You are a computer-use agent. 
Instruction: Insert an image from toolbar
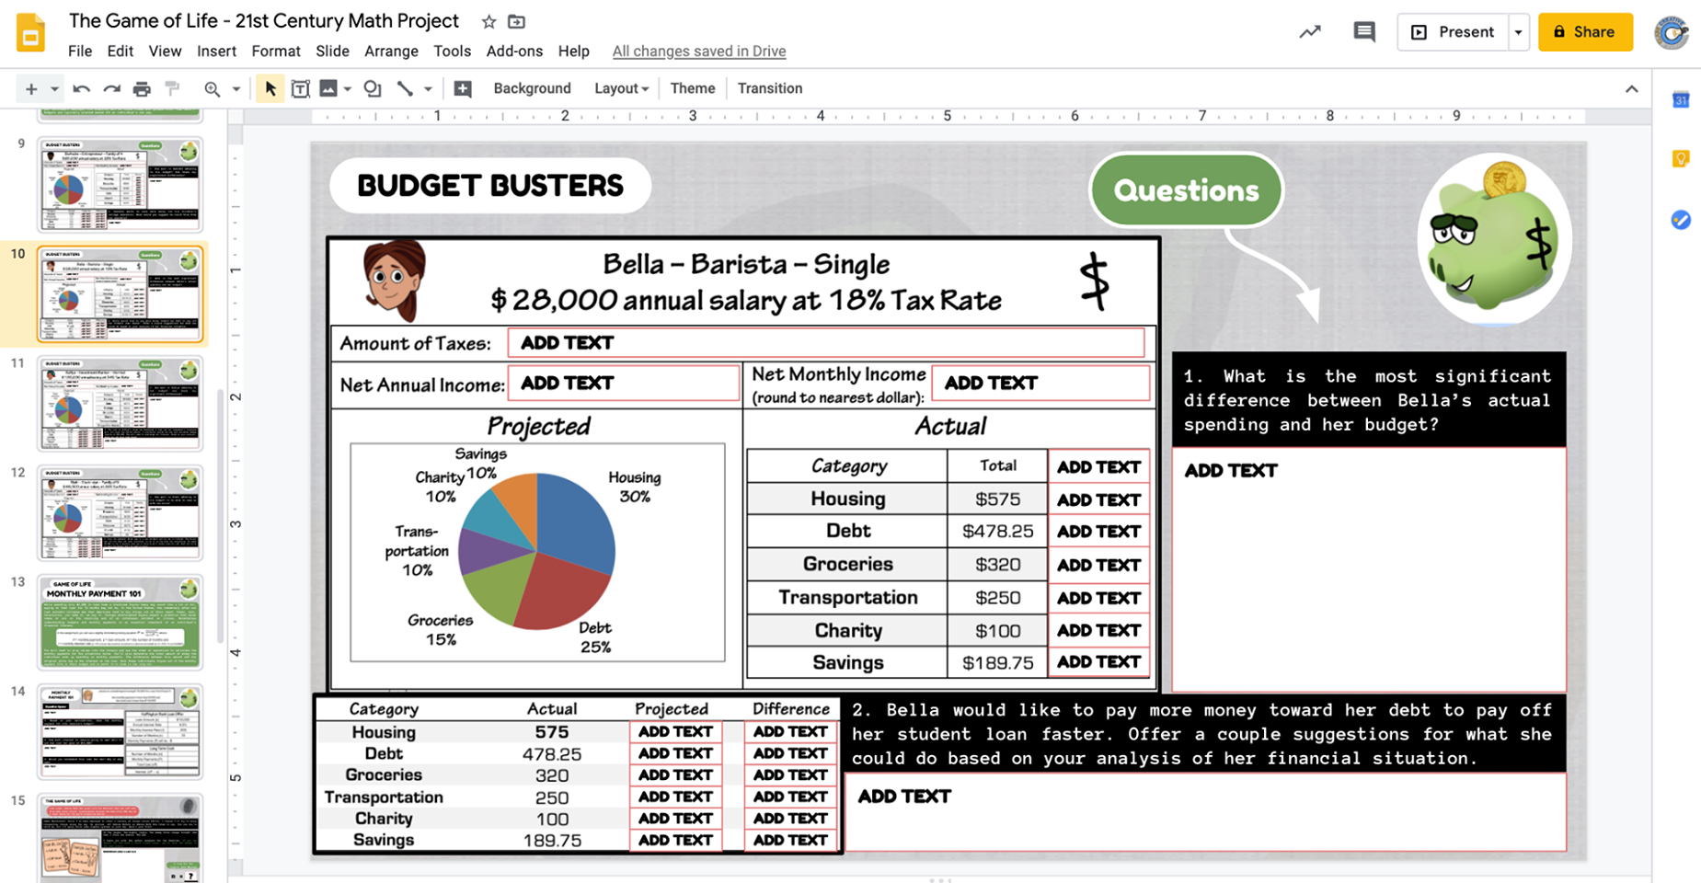pos(328,88)
